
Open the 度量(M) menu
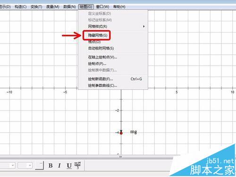tap(53, 7)
